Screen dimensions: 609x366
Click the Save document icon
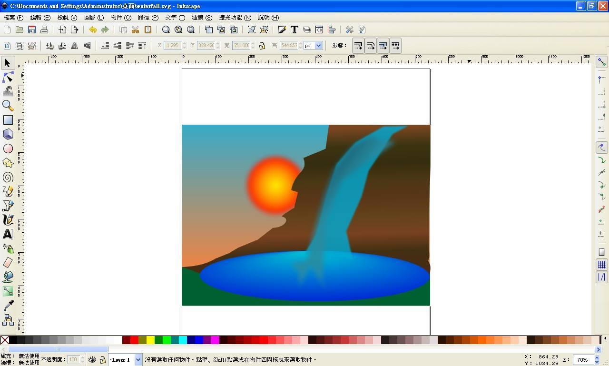pos(32,30)
